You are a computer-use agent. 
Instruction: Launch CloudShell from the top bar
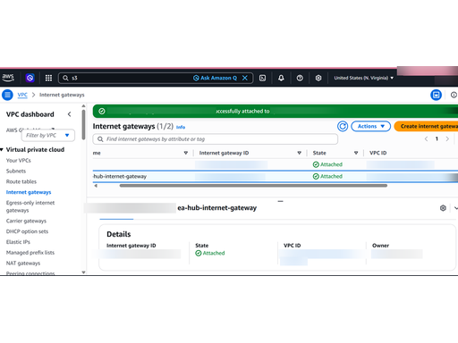tap(262, 78)
